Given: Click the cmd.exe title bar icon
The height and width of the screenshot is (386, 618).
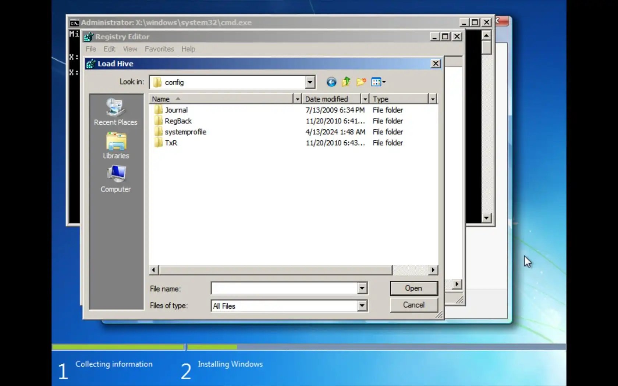Looking at the screenshot, I should 74,23.
